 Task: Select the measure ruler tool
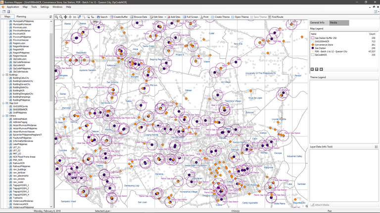[75, 17]
